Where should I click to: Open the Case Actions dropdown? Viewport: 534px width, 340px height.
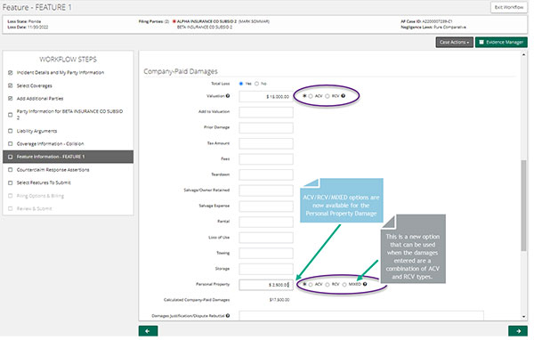[454, 42]
